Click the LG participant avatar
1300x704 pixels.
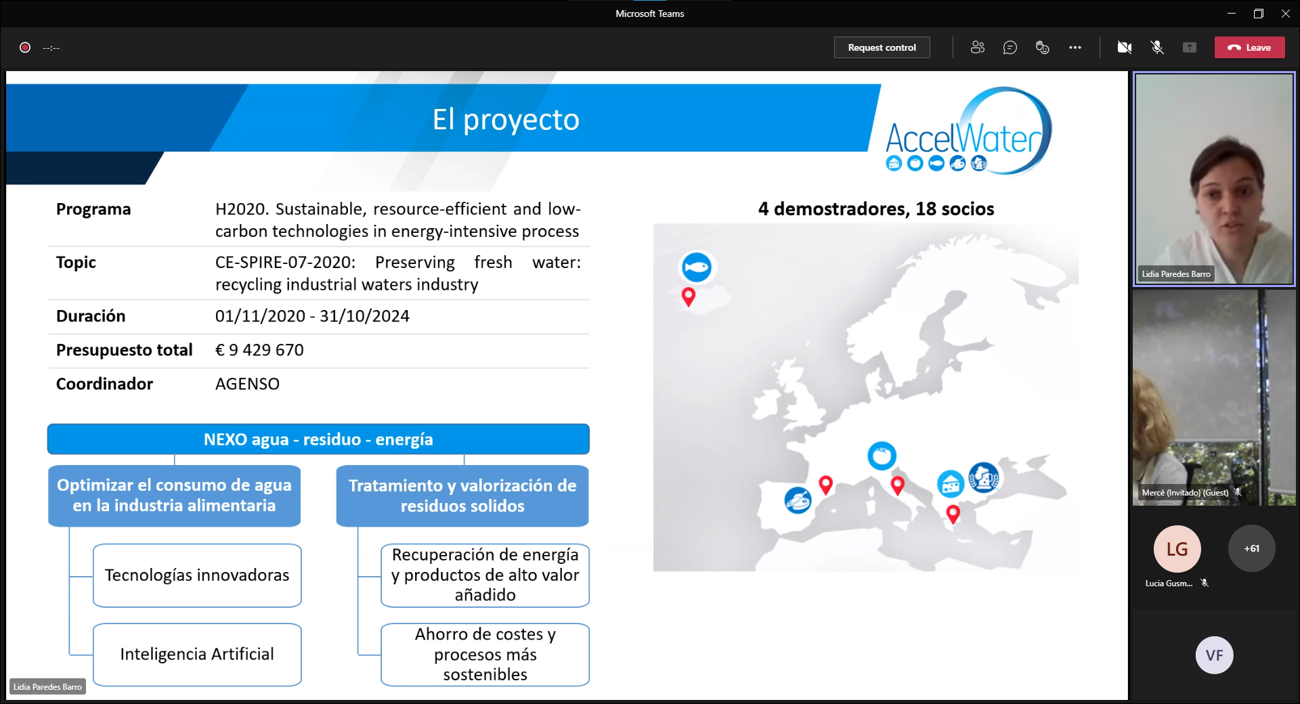(x=1177, y=549)
